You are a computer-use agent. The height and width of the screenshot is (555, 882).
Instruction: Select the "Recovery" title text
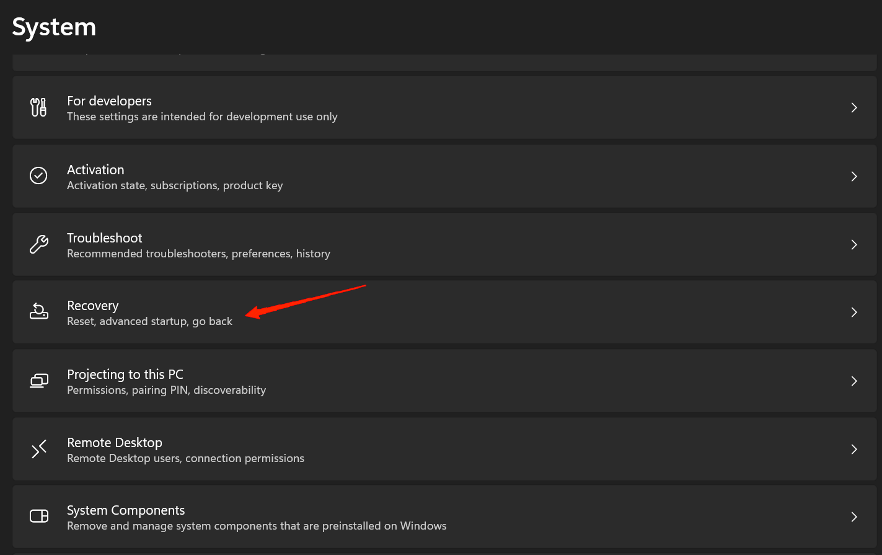point(93,306)
